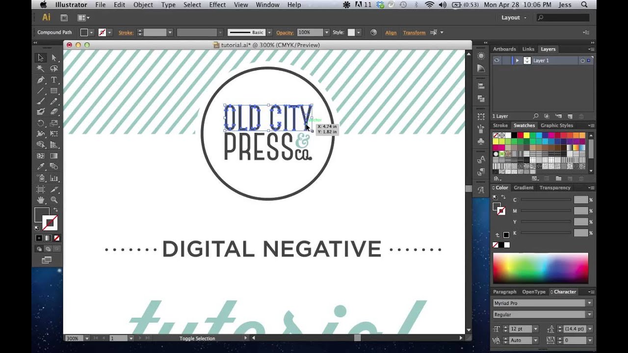The image size is (628, 353).
Task: Swap fill and stroke arrow in toolbox
Action: coord(55,210)
